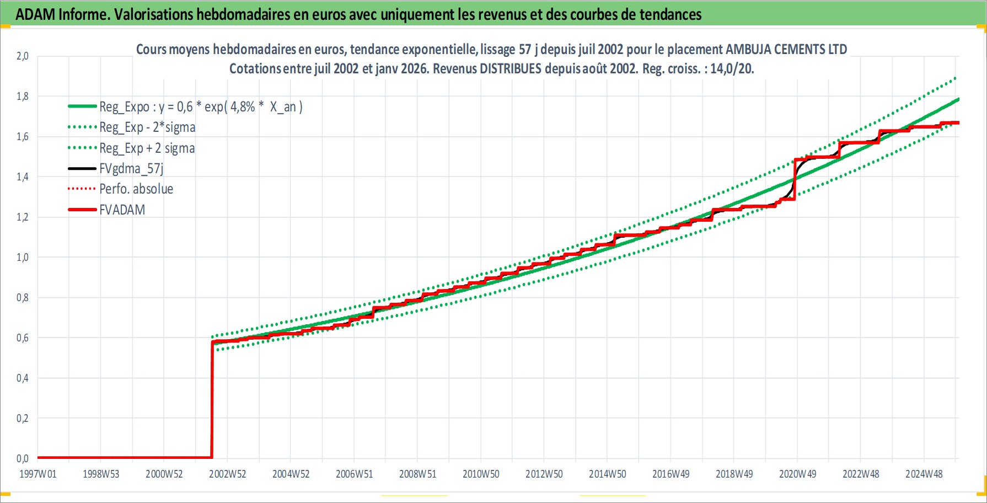Click the green line swatch beside Reg_Expo
This screenshot has width=987, height=503.
(x=82, y=106)
